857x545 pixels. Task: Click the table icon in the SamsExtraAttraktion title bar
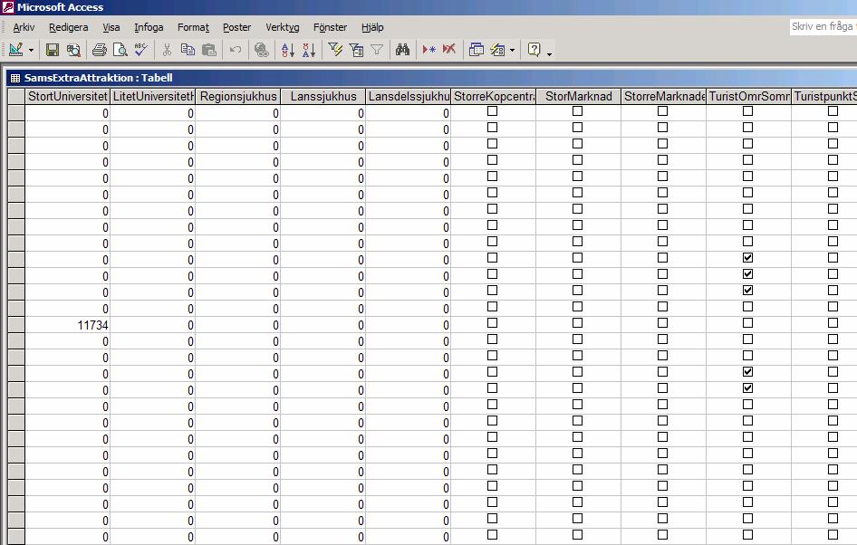(x=15, y=78)
